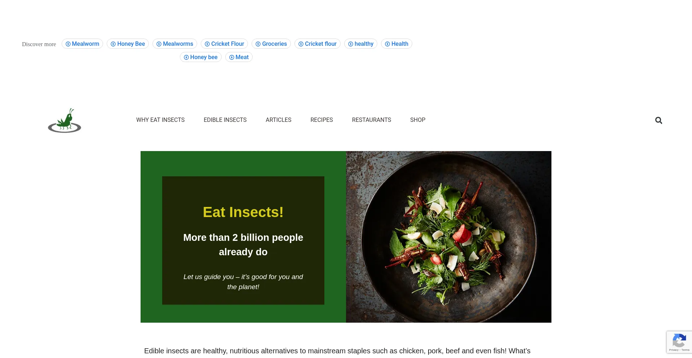Select the Cricket Flour suggestion chip
Viewport: 692px width, 358px height.
point(224,44)
